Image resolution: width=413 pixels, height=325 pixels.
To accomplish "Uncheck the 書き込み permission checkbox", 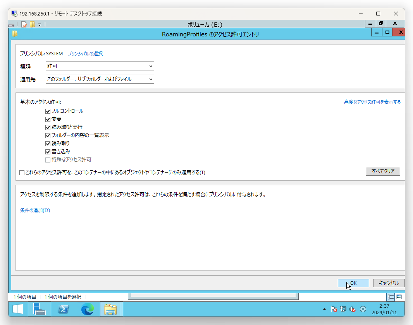I will point(48,152).
